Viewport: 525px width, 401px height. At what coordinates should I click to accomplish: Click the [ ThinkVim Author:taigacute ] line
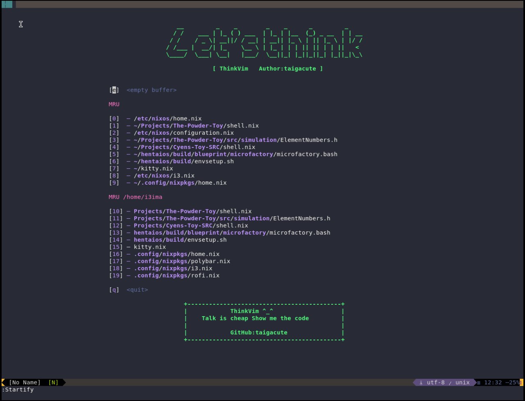268,69
